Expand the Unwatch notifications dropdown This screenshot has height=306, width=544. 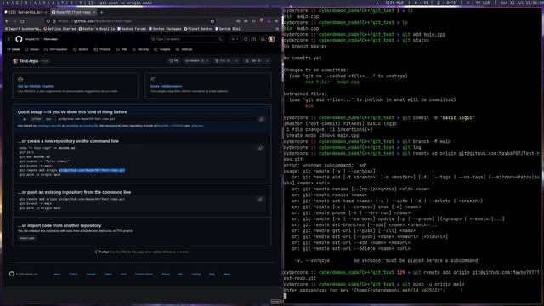(x=196, y=61)
